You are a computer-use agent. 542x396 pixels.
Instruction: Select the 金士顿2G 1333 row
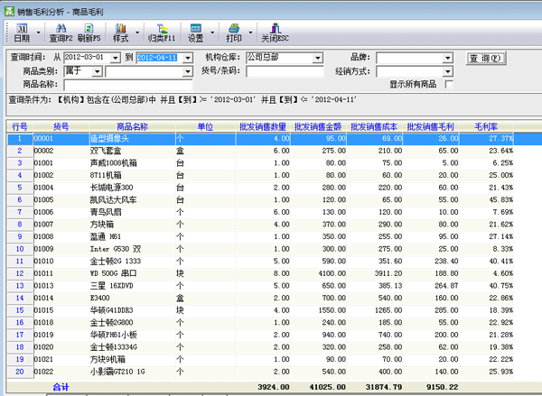(x=260, y=261)
